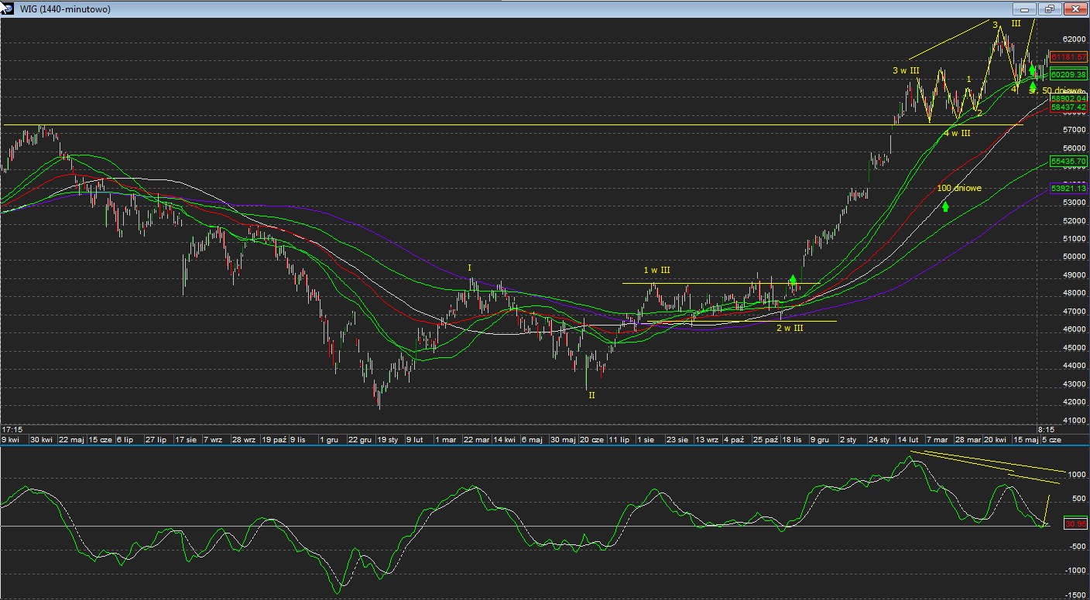
Task: Click the 49000 level on price axis
Action: click(1075, 274)
